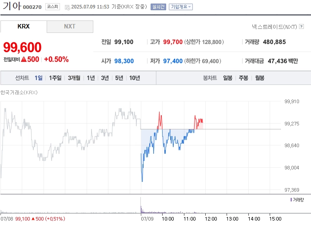This screenshot has height=229, width=311.
Task: Select the 3개월 line chart period
Action: 74,78
